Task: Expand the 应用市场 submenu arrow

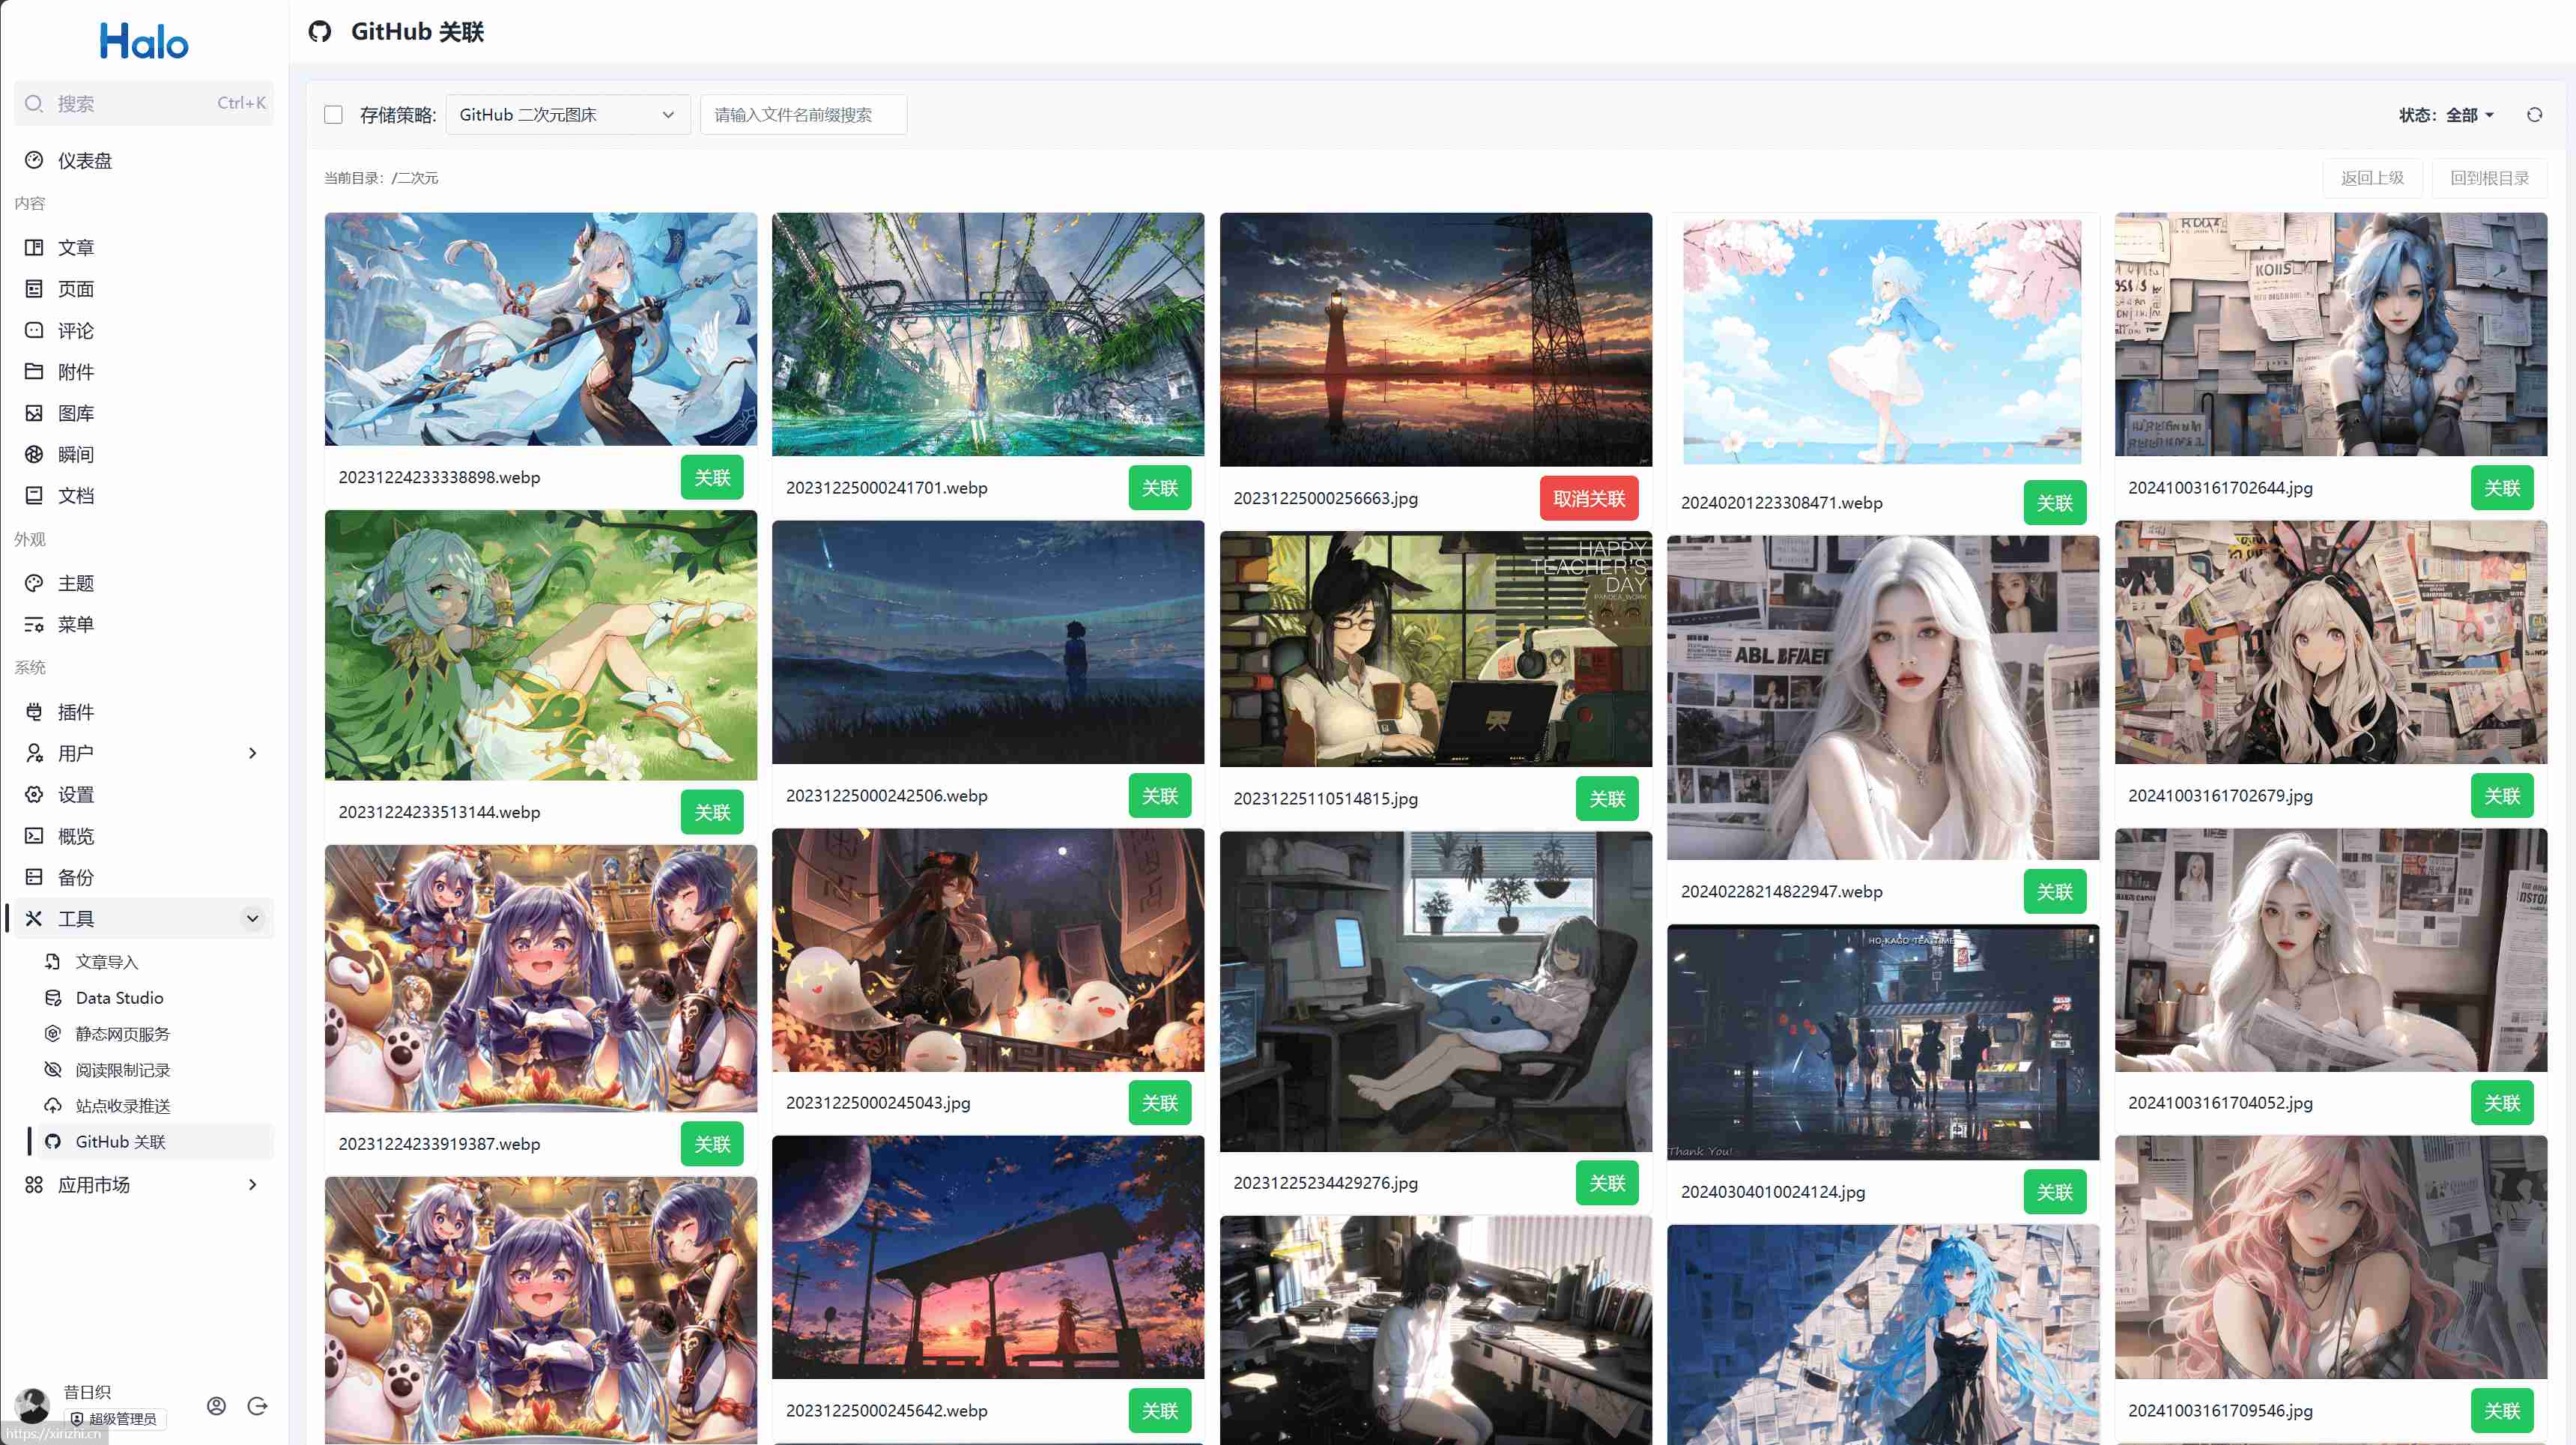Action: (x=252, y=1185)
